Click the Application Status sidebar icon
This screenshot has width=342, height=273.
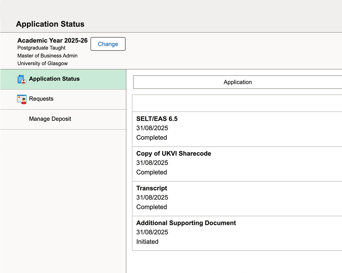22,79
